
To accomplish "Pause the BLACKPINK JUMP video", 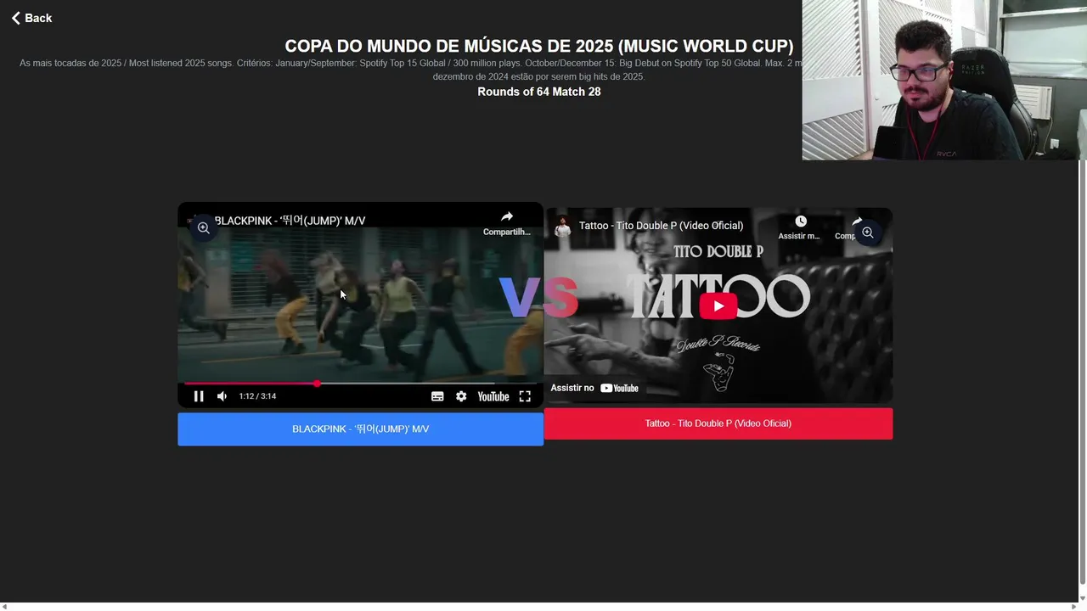I will pos(199,396).
